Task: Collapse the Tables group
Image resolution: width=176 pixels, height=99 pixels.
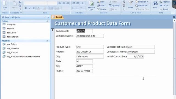Action: pos(47,21)
